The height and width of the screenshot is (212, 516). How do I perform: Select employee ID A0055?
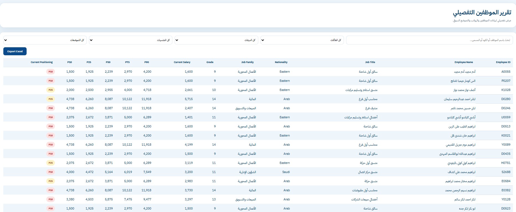pyautogui.click(x=506, y=72)
